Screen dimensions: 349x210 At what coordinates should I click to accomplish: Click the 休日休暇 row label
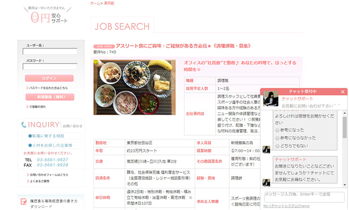(103, 198)
